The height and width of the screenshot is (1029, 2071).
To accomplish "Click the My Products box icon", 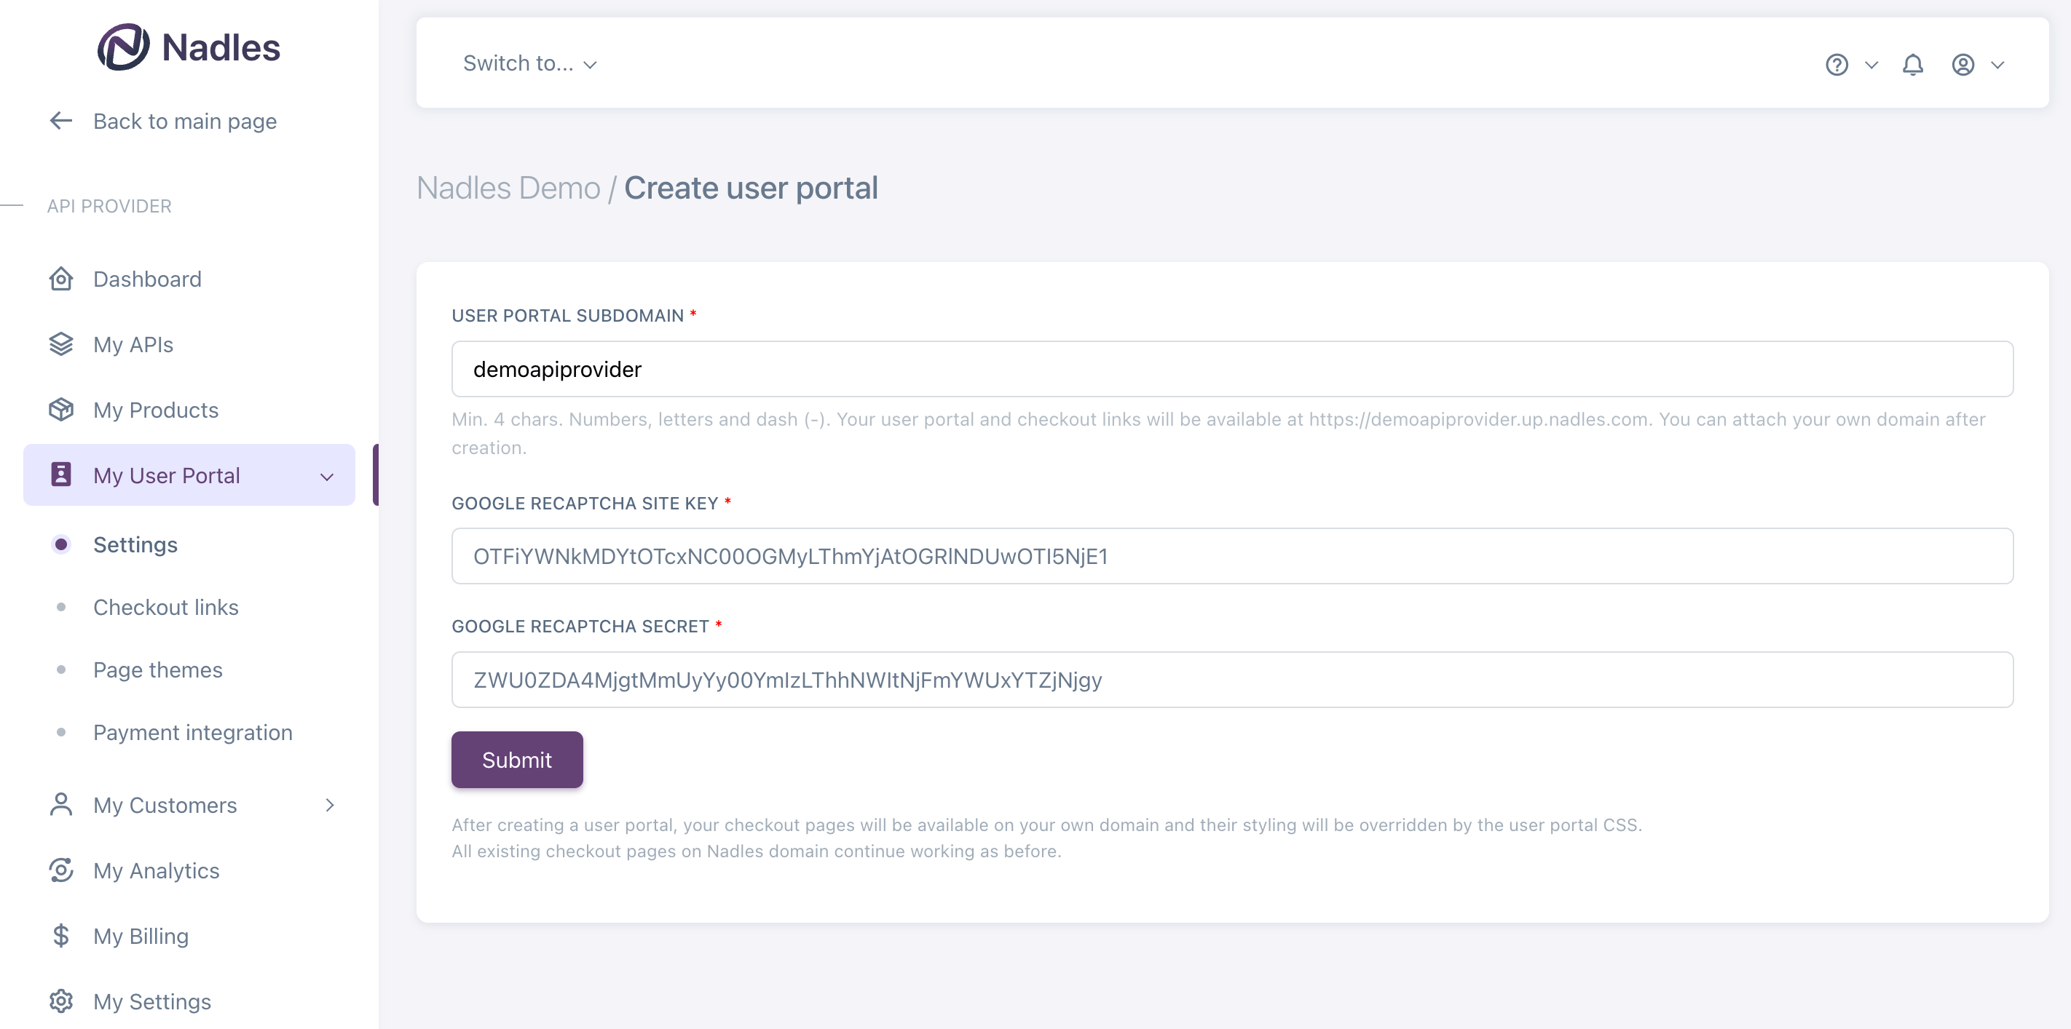I will pos(61,410).
